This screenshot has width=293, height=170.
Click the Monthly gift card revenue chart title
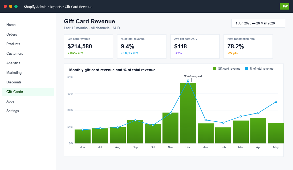point(112,70)
